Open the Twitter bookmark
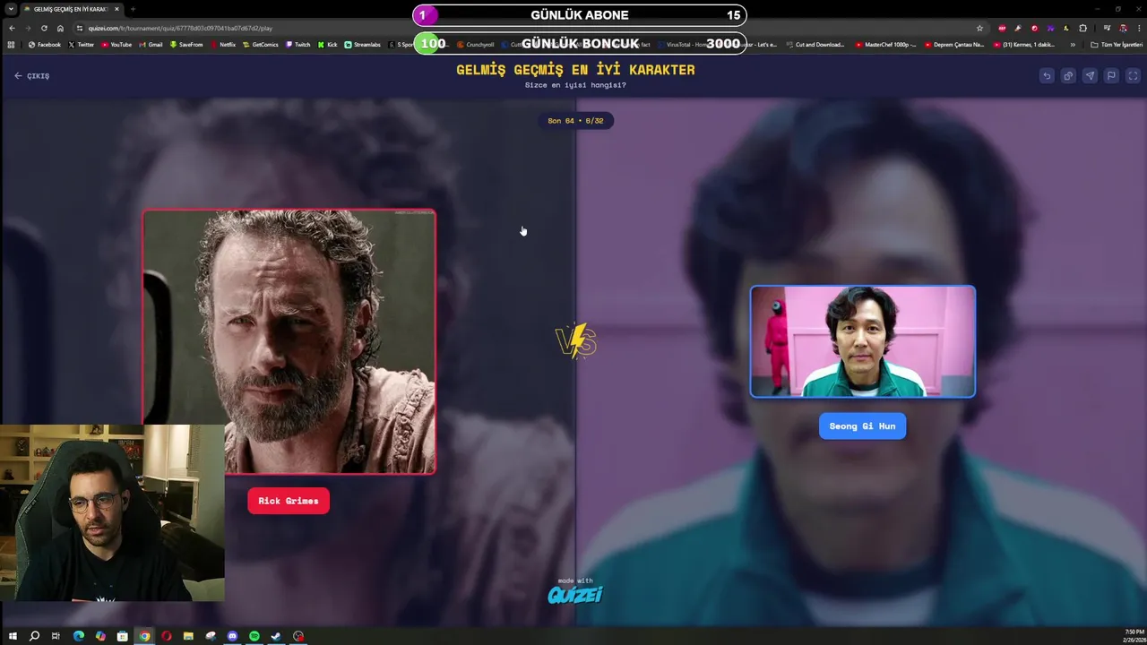Screen dimensions: 1147x645 click(81, 44)
